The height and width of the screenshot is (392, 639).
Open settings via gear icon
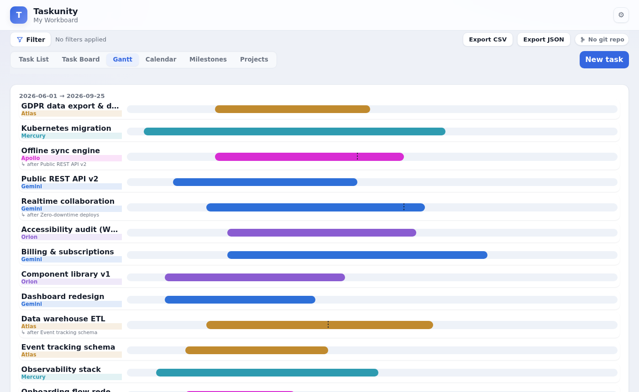coord(621,15)
